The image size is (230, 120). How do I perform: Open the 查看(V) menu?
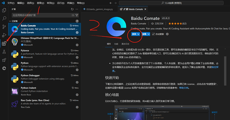[40, 3]
